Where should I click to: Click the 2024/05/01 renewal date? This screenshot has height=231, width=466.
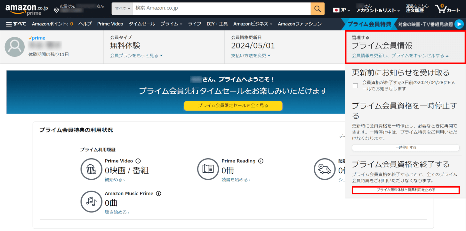point(253,46)
